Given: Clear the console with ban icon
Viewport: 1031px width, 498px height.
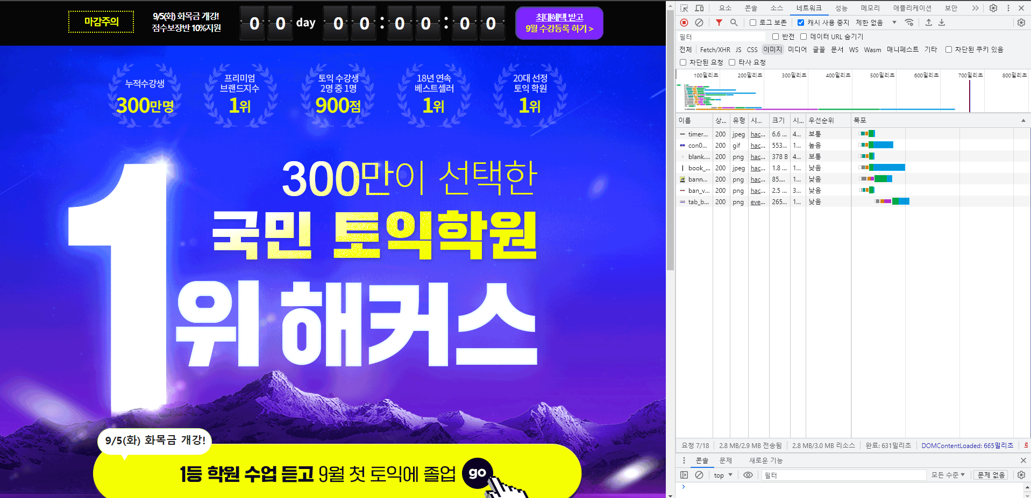Looking at the screenshot, I should coord(699,475).
